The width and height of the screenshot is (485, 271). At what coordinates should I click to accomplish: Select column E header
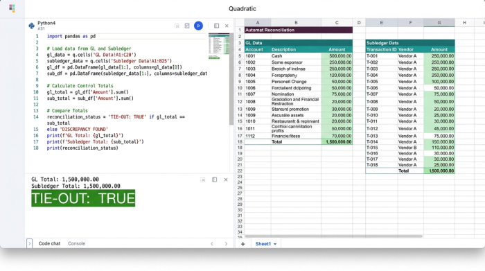(381, 23)
